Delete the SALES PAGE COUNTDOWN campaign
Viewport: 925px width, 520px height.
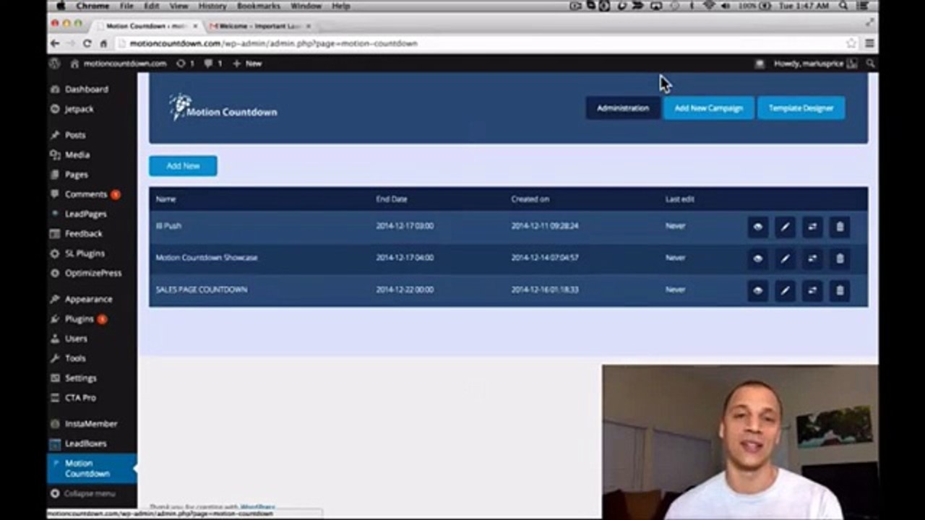[x=840, y=290]
